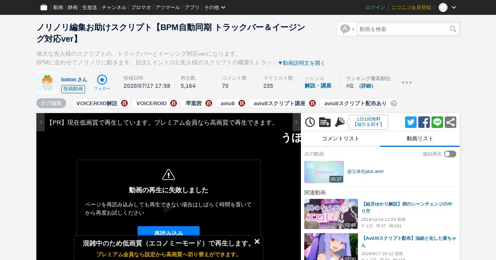Click the 投稿動画 button
Viewport: 496px width, 260px height.
(x=73, y=89)
